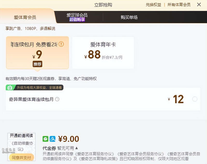
Task: Enable the ¥12 奇异果 upgrade radio button
Action: click(x=195, y=99)
